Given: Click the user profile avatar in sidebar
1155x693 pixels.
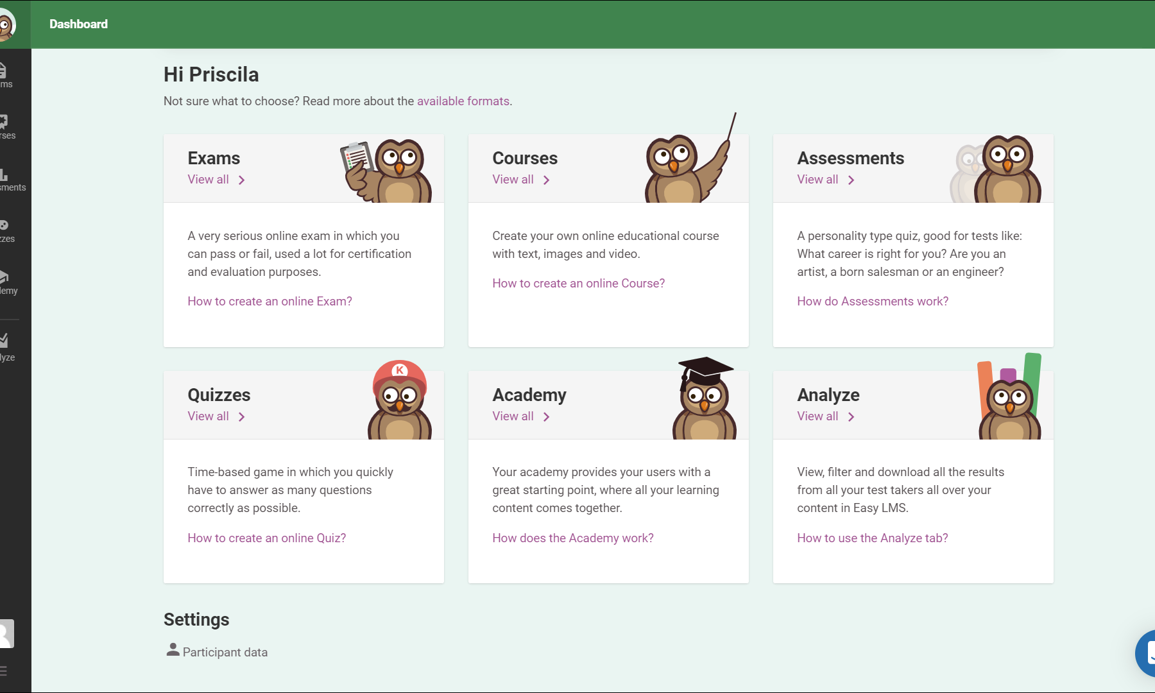Looking at the screenshot, I should click(x=6, y=633).
